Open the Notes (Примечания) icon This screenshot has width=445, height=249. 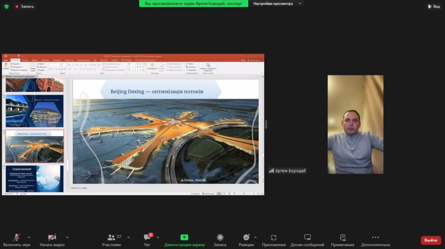pyautogui.click(x=342, y=237)
